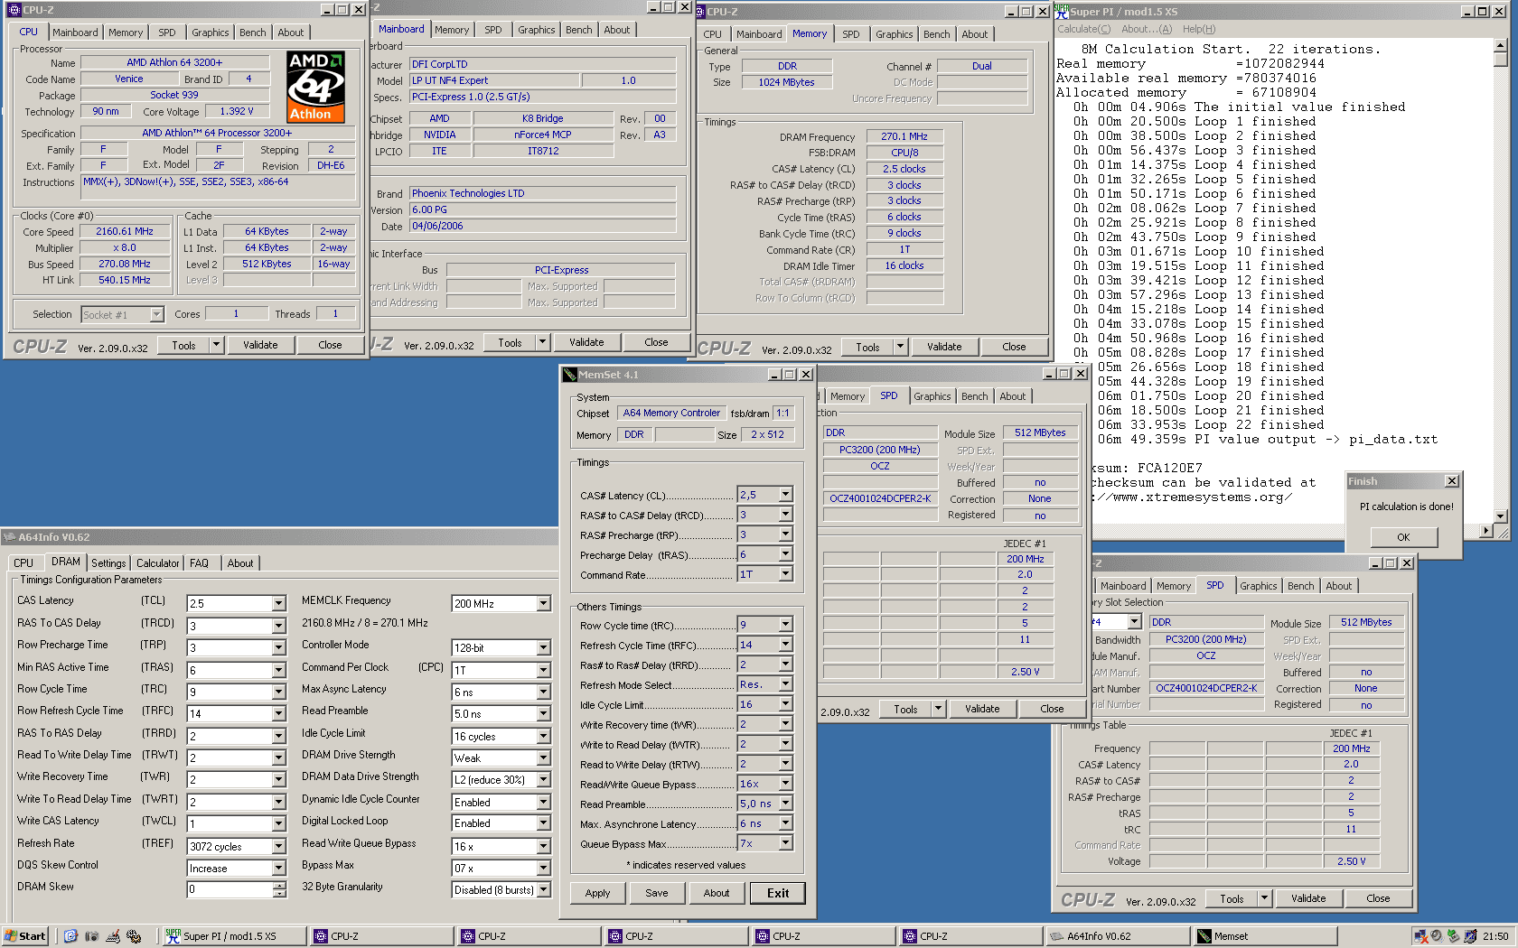Click the DRAM Skew spinner arrows
Image resolution: width=1518 pixels, height=948 pixels.
279,889
